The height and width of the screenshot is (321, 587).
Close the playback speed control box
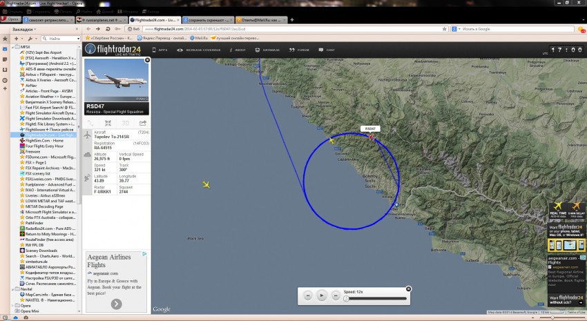408,289
